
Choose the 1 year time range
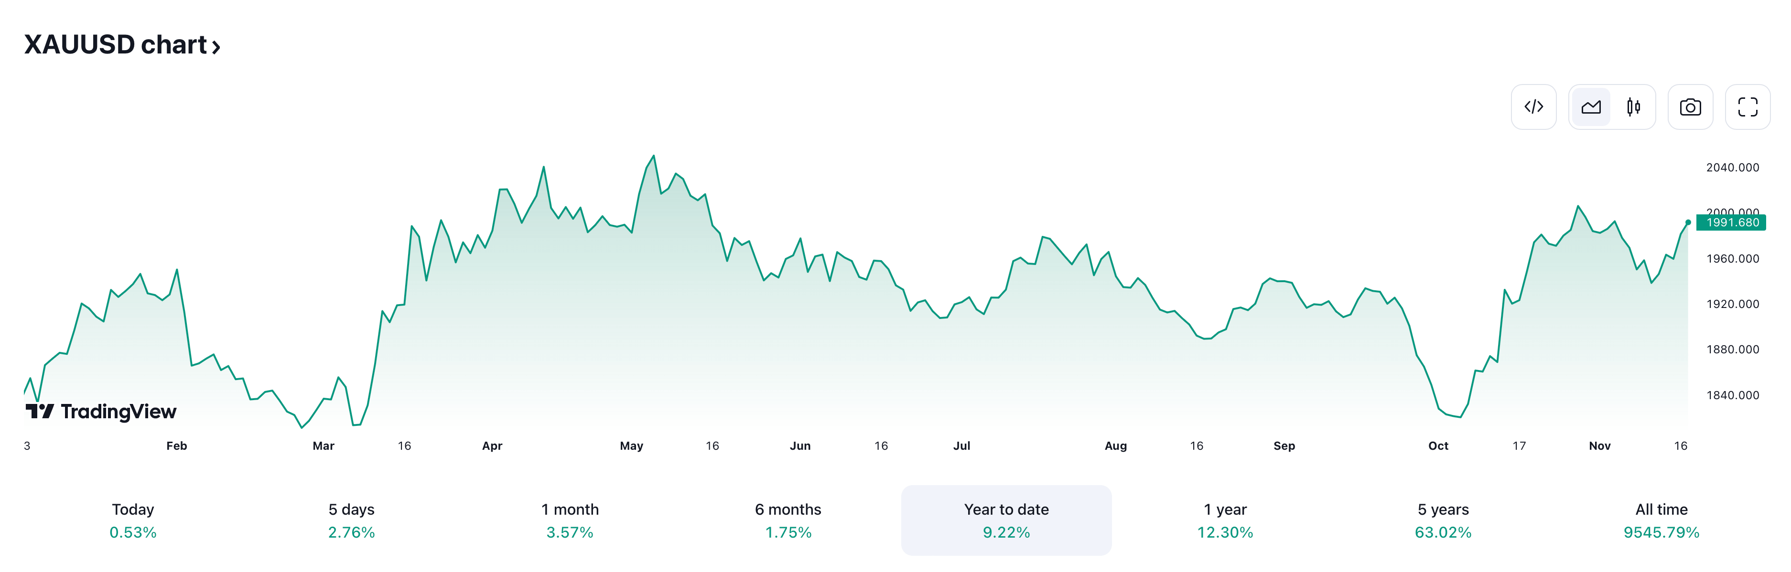pos(1224,520)
